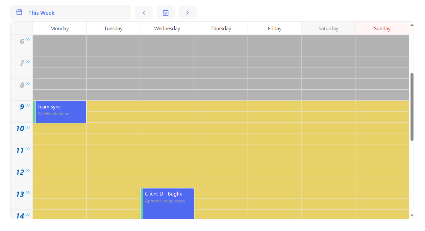Select the Saturday column header
The image size is (425, 231).
328,29
